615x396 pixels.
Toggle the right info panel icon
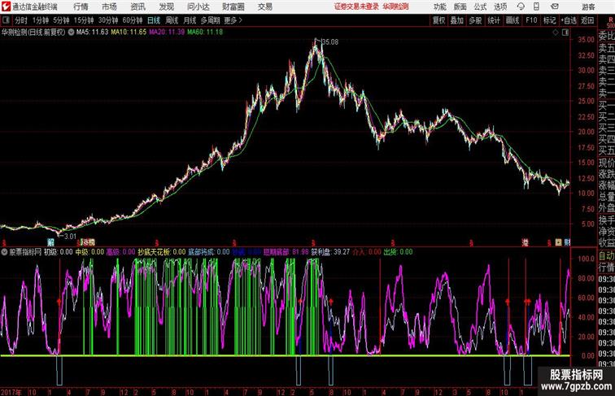click(565, 33)
